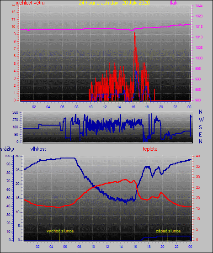
Task: Click the 'západ slunce' sunset label
Action: [x=168, y=231]
